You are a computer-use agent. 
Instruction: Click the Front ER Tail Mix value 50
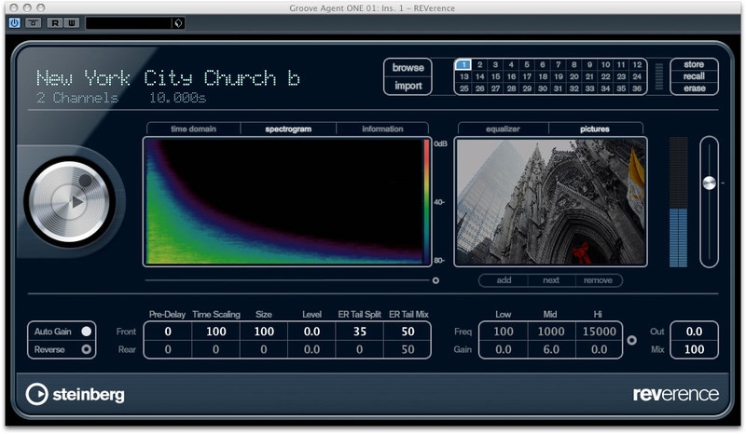coord(408,332)
